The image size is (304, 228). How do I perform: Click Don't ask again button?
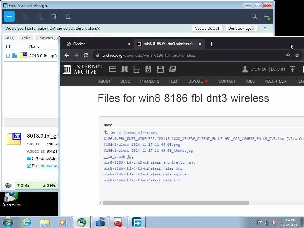241,28
